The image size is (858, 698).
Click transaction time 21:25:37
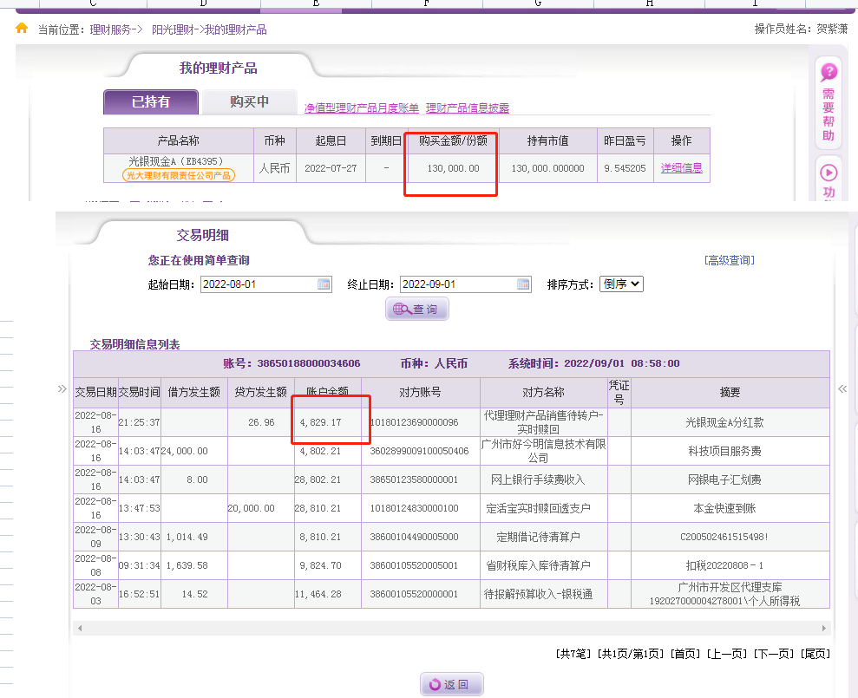[139, 422]
